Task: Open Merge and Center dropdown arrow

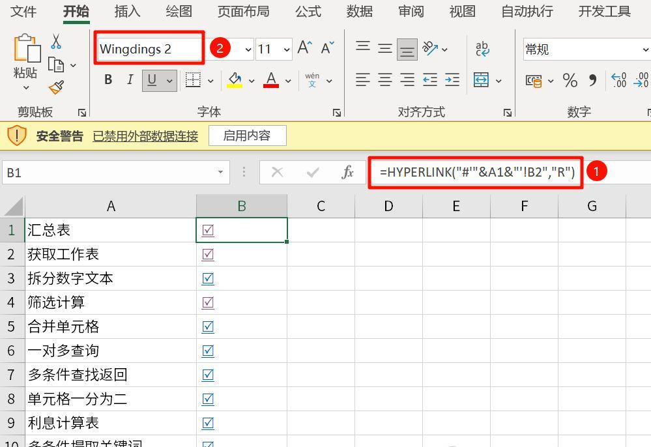Action: pos(499,81)
